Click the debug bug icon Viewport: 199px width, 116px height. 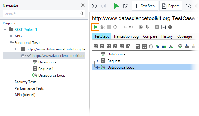pos(102,27)
